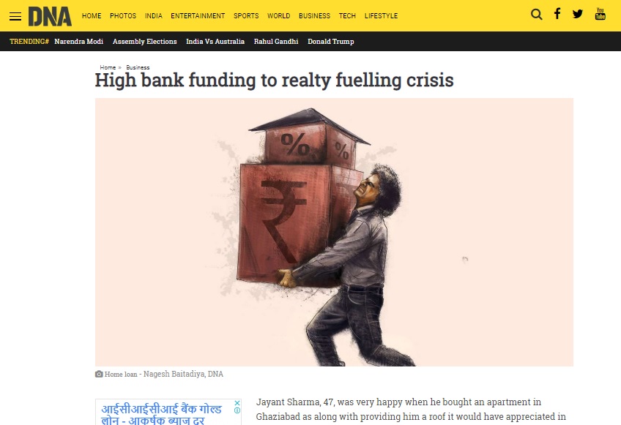Click the home loan illustration image

[334, 233]
